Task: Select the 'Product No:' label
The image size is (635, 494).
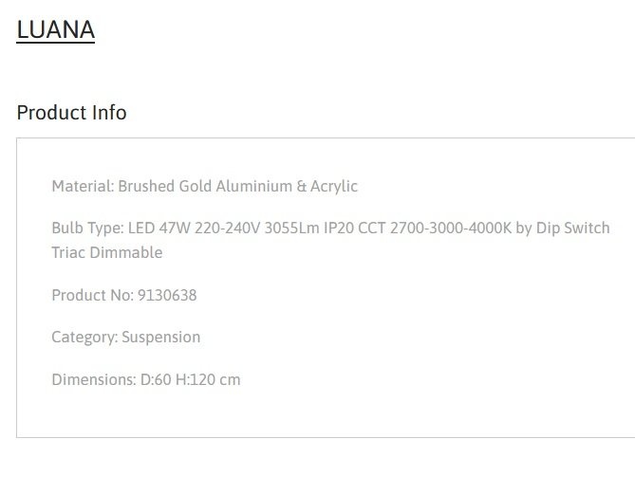Action: pos(93,295)
